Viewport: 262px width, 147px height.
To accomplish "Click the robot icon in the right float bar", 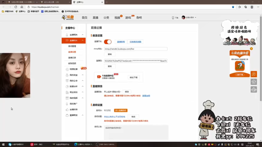I will (254, 89).
